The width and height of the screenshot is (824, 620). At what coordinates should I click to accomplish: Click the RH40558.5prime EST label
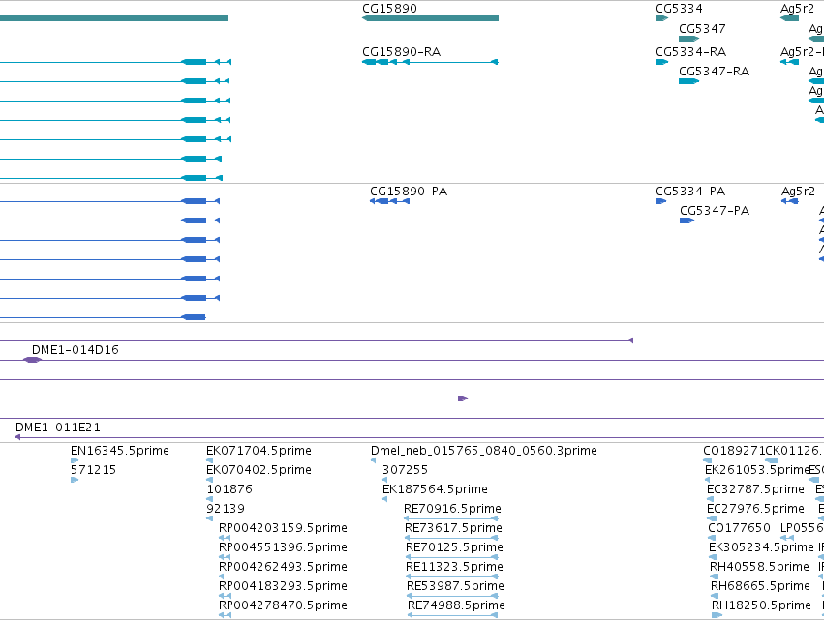pyautogui.click(x=759, y=567)
